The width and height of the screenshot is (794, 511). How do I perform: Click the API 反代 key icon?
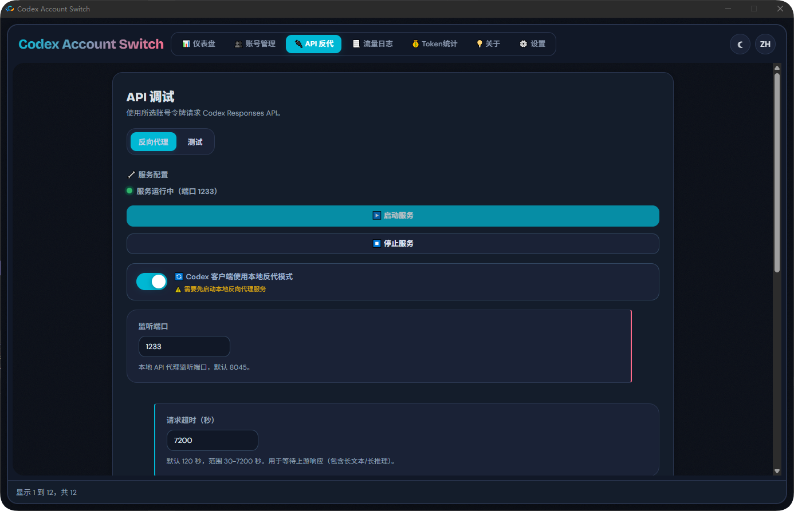click(x=300, y=43)
